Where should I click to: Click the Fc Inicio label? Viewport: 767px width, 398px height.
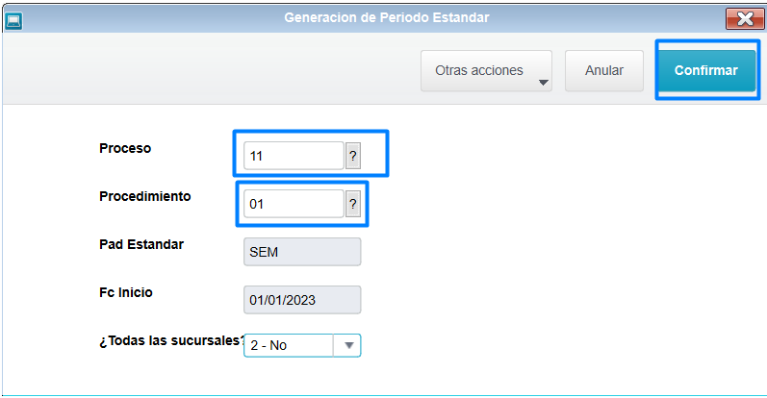(126, 292)
